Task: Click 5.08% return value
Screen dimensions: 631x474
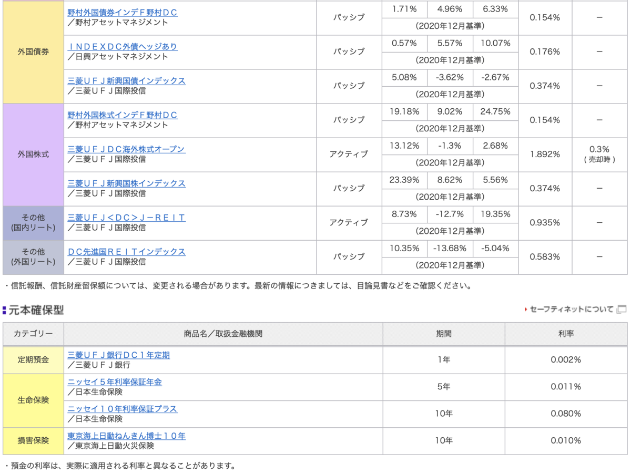Action: (404, 77)
